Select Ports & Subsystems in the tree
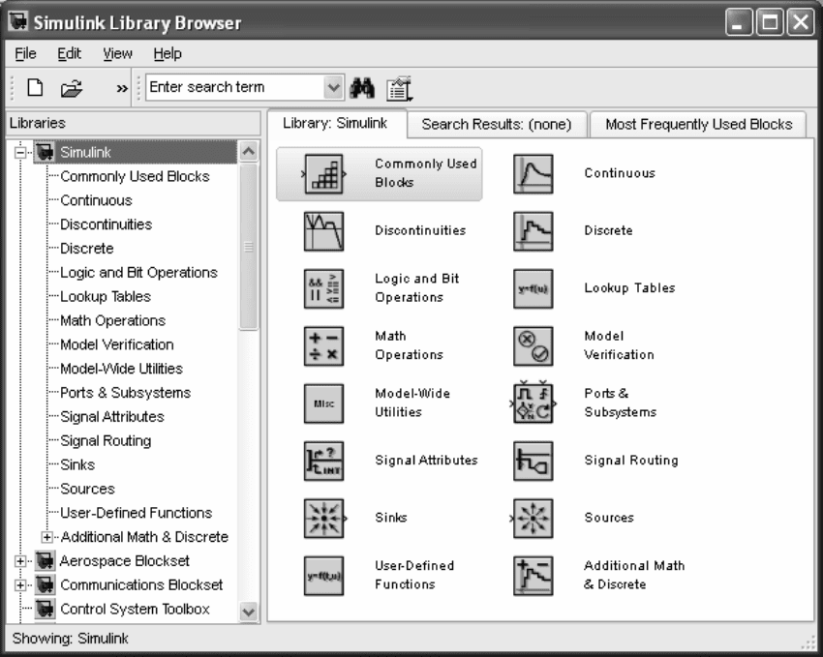The width and height of the screenshot is (823, 657). 126,393
